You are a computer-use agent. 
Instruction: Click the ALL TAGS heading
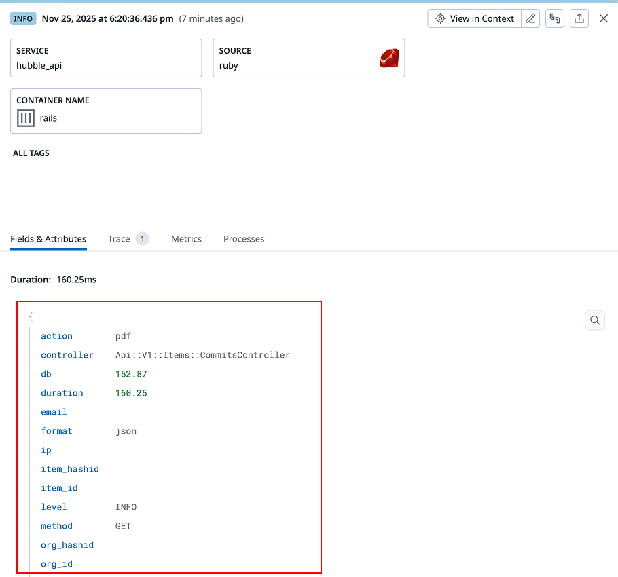pyautogui.click(x=31, y=153)
